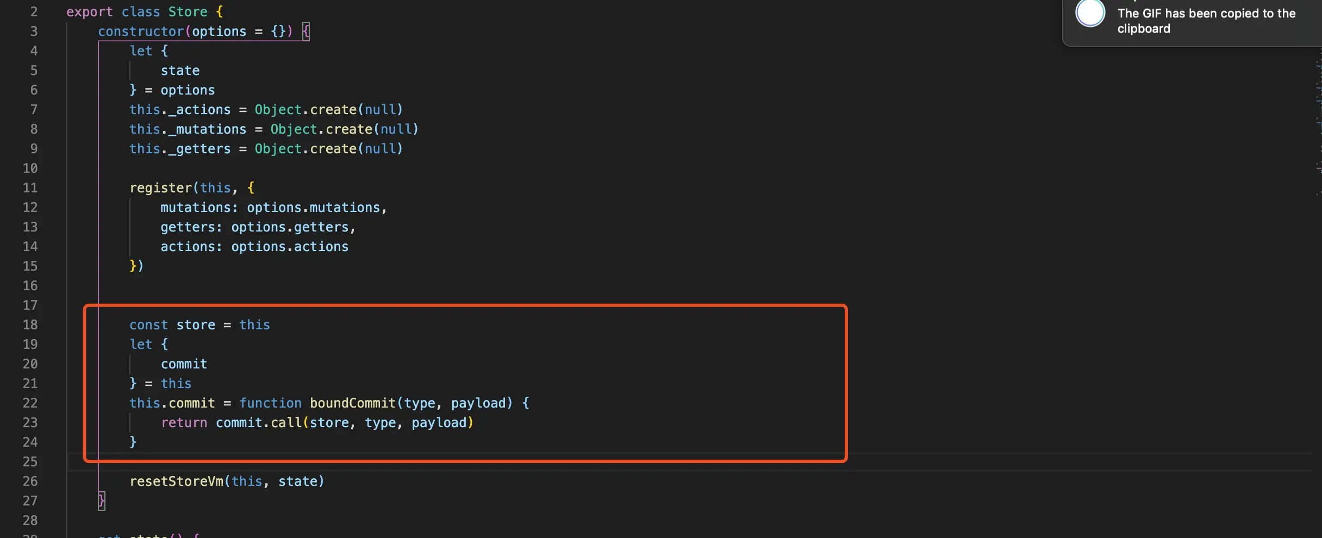This screenshot has width=1322, height=538.
Task: Click line number 18 in the gutter
Action: [30, 325]
